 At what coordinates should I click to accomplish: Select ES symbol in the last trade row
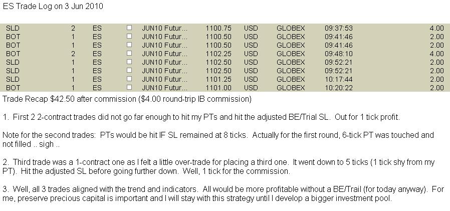pyautogui.click(x=97, y=88)
